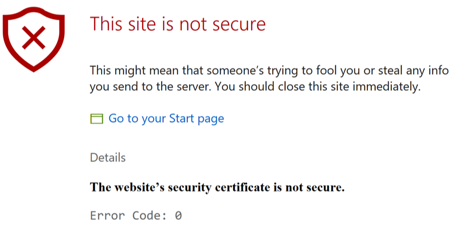Click the bold certificate not secure message
The image size is (458, 241).
click(x=217, y=187)
